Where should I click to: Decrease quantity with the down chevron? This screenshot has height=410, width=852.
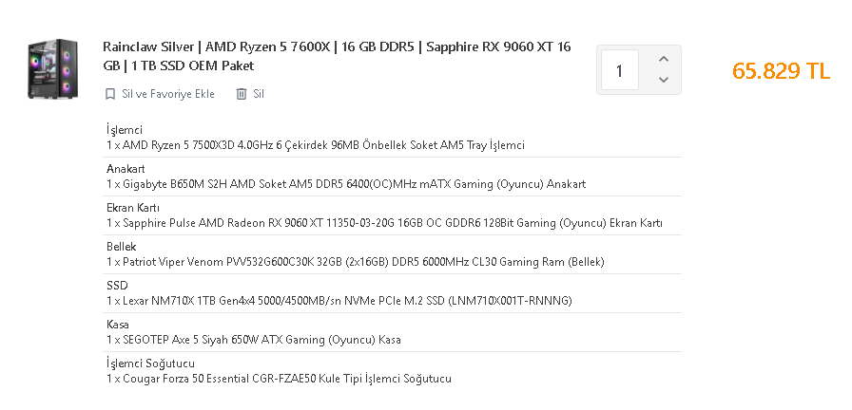(663, 80)
